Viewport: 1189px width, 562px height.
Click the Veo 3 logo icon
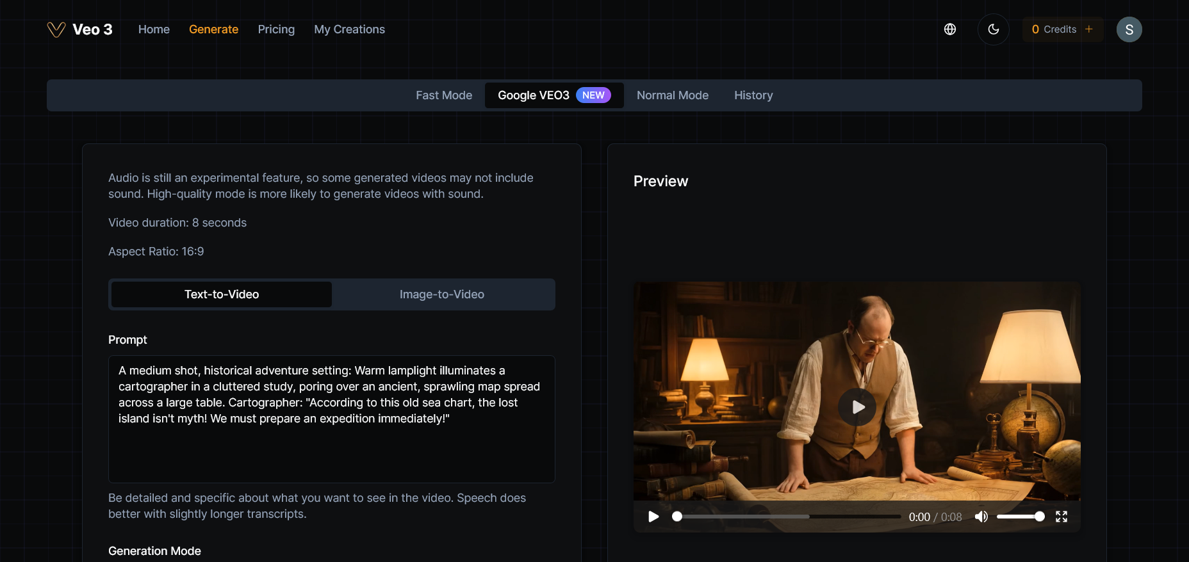(56, 29)
